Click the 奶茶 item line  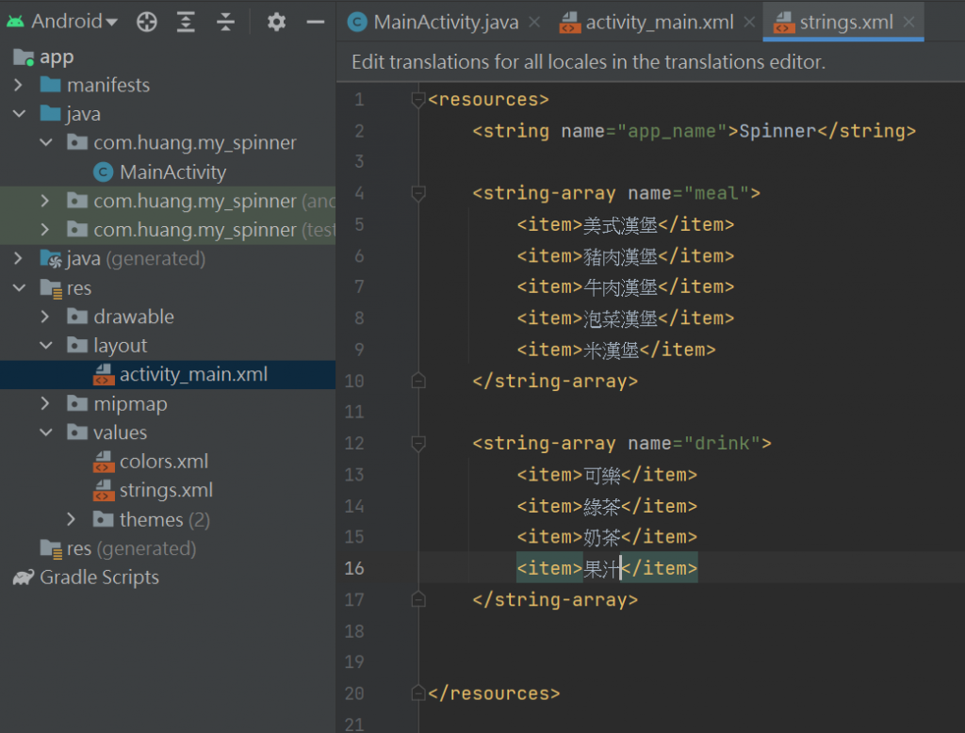[x=607, y=537]
